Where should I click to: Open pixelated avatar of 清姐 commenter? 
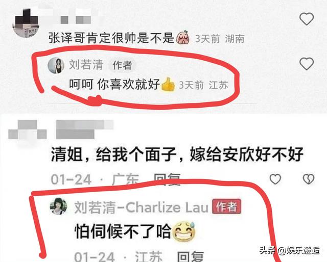pyautogui.click(x=27, y=129)
